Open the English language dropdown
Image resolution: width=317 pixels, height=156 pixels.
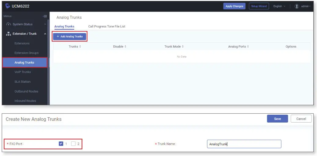pos(279,6)
